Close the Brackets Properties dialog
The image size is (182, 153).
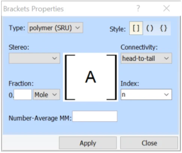[167, 9]
